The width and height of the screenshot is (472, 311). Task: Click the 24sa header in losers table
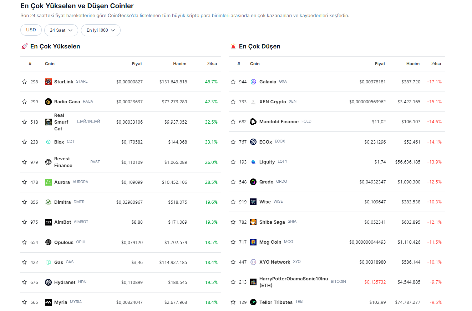436,64
